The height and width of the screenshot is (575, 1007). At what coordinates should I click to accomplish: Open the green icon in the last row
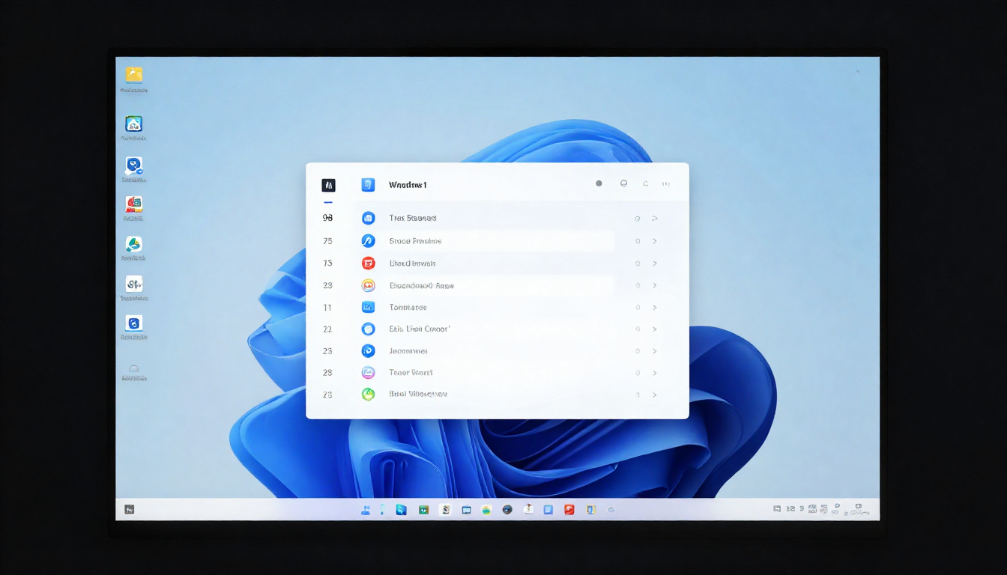point(368,394)
